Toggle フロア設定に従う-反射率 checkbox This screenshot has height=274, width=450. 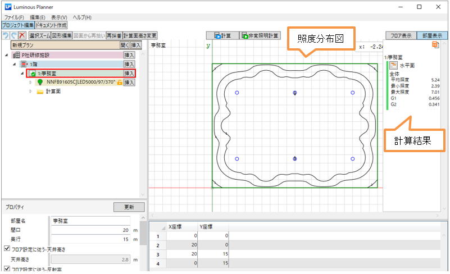(x=6, y=268)
